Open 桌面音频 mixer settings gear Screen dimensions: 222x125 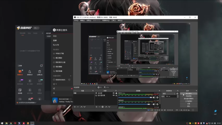pos(157,104)
